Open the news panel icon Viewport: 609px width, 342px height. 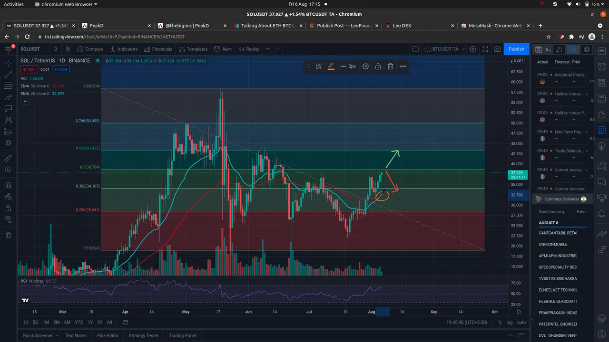pyautogui.click(x=601, y=83)
